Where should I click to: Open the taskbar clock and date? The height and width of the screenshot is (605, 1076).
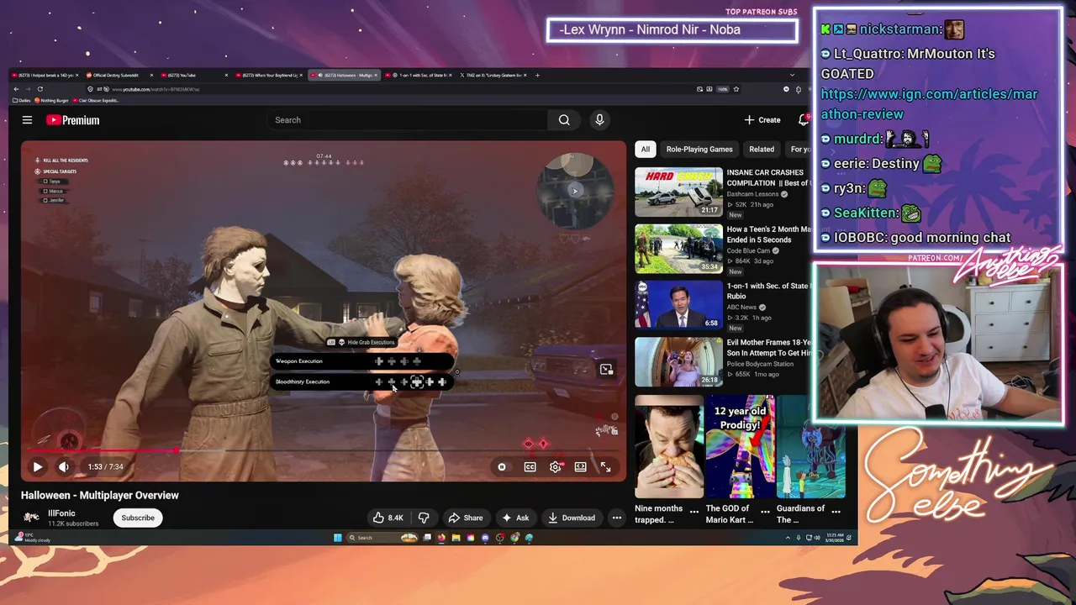(836, 538)
